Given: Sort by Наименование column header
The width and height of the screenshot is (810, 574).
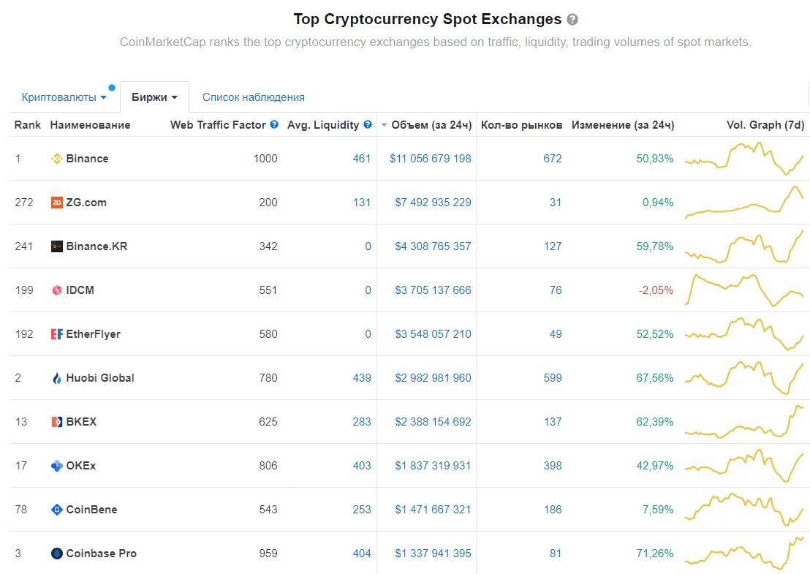Looking at the screenshot, I should [90, 125].
